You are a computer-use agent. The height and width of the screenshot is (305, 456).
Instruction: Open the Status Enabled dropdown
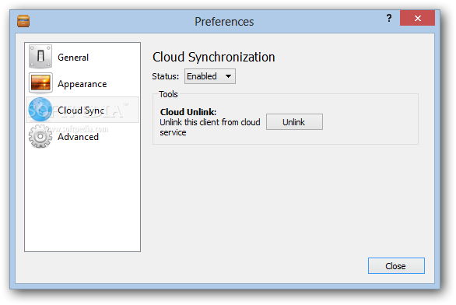(209, 76)
